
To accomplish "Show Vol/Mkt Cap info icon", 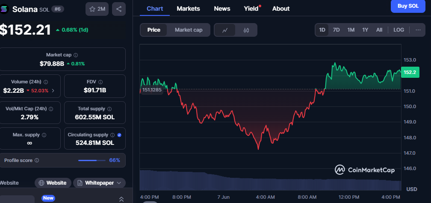I will [51, 109].
